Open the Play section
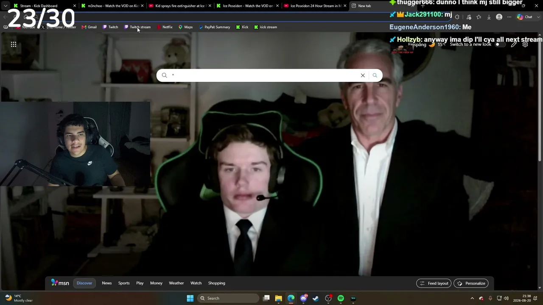 140,283
